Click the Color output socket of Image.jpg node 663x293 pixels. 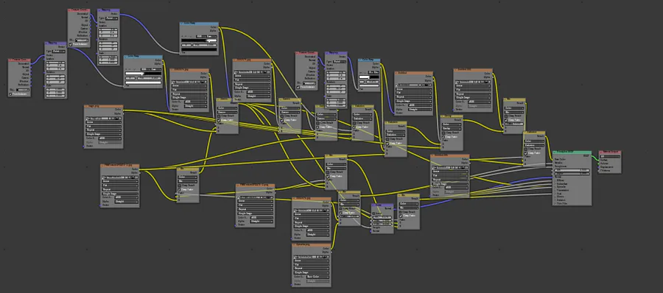click(x=123, y=110)
